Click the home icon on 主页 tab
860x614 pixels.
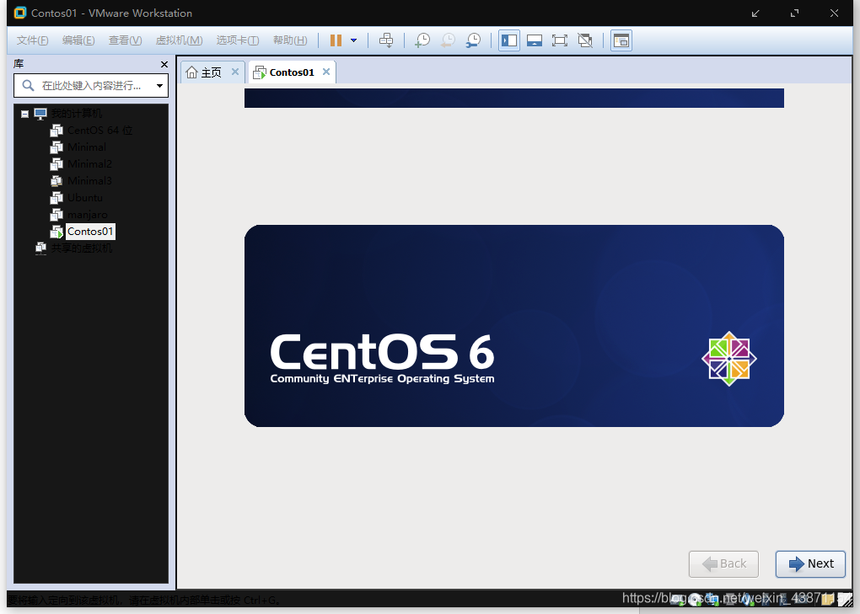coord(191,72)
